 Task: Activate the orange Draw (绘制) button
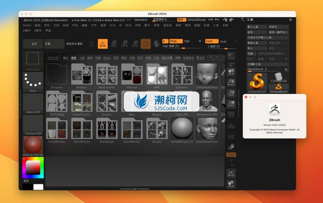pos(103,44)
